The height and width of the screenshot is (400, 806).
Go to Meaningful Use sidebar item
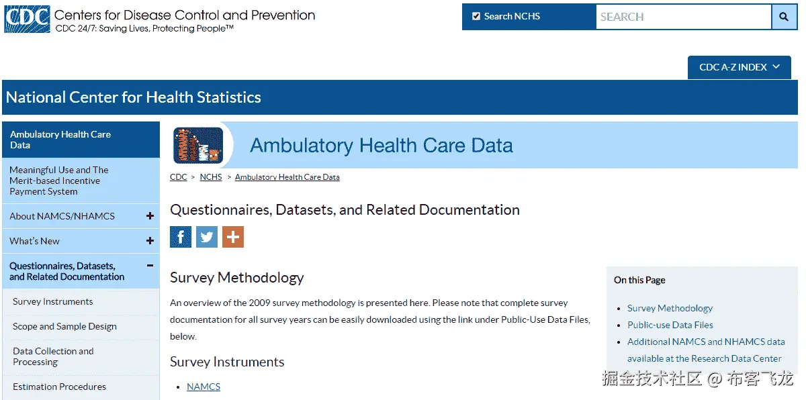[x=58, y=181]
